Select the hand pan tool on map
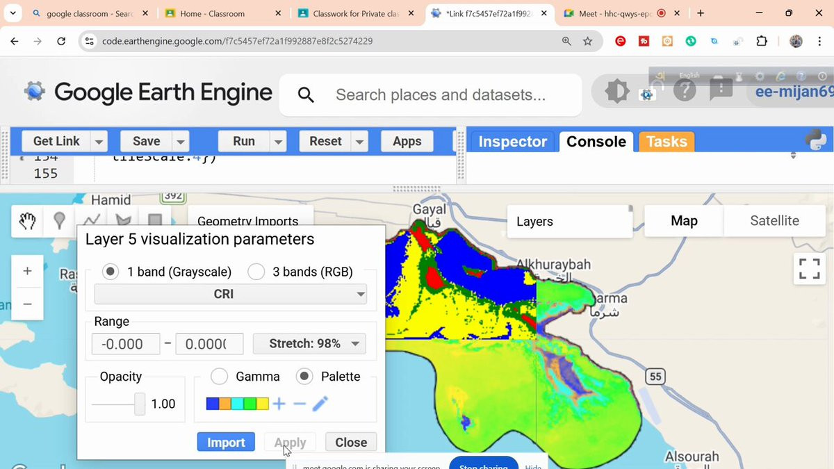Image resolution: width=834 pixels, height=469 pixels. click(x=27, y=222)
